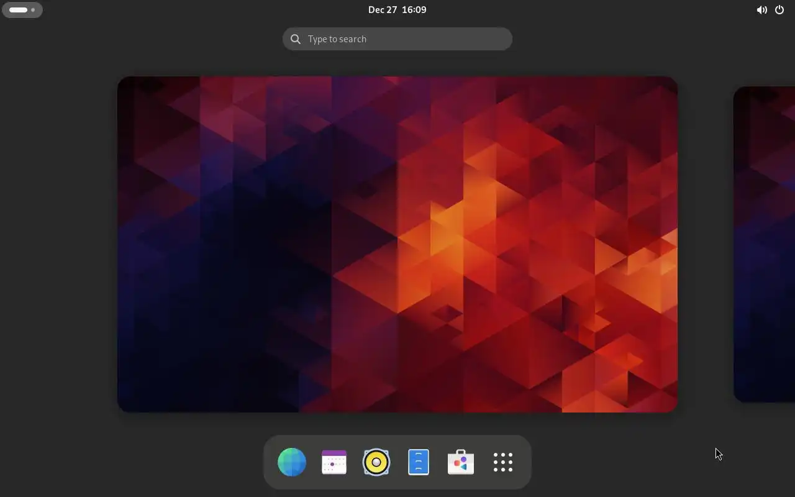The image size is (795, 497).
Task: Open the Rhythmbox music player icon
Action: (376, 462)
